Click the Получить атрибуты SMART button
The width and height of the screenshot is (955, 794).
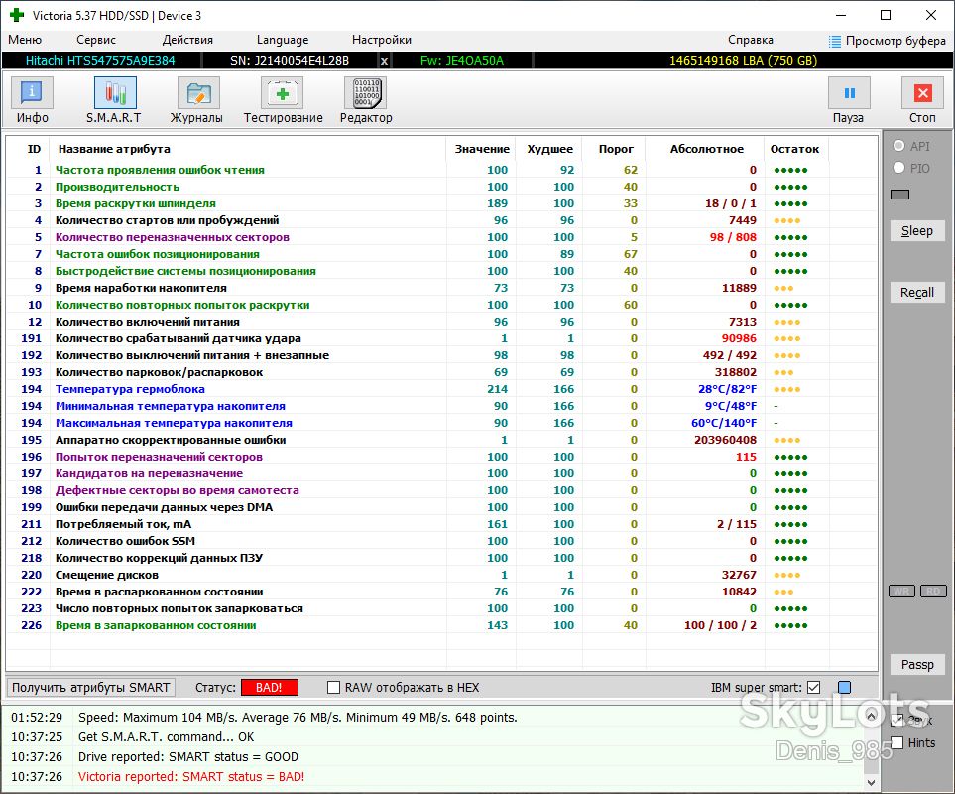(x=91, y=688)
